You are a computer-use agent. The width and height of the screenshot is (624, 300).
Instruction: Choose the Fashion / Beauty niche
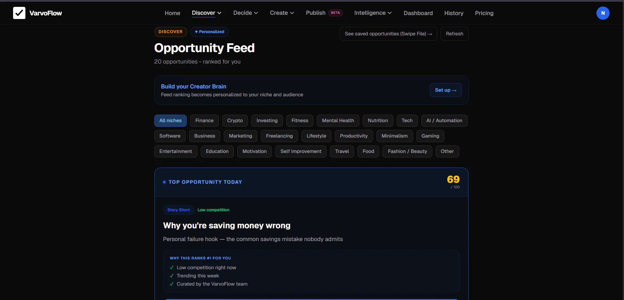(x=407, y=151)
